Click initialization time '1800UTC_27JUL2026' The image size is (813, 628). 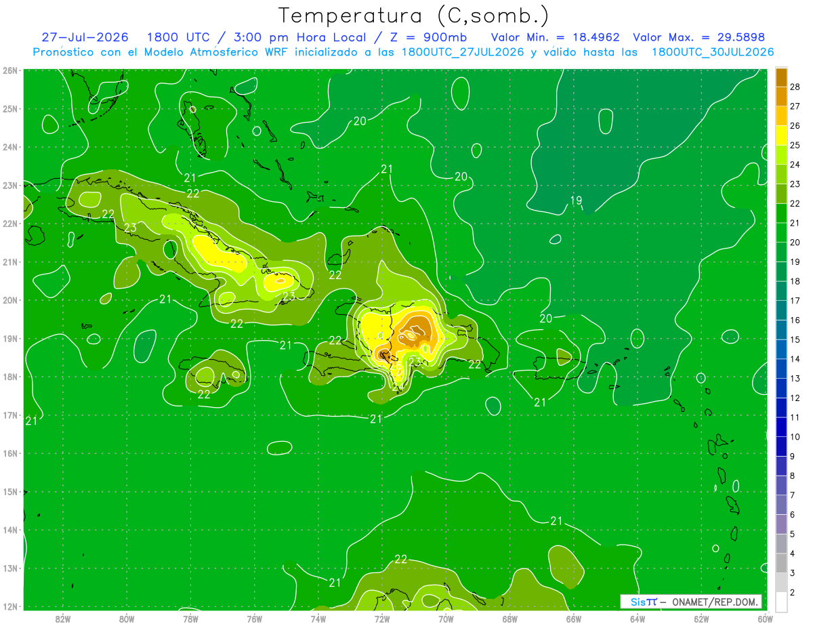pyautogui.click(x=463, y=52)
